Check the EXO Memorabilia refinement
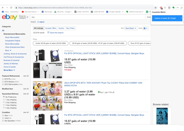The width and height of the screenshot is (184, 131). (3, 84)
